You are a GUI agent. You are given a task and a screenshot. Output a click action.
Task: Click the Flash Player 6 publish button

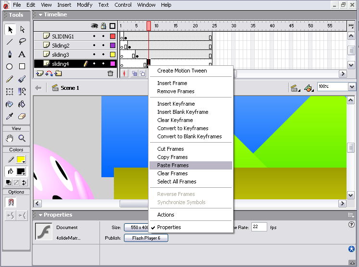[146, 238]
